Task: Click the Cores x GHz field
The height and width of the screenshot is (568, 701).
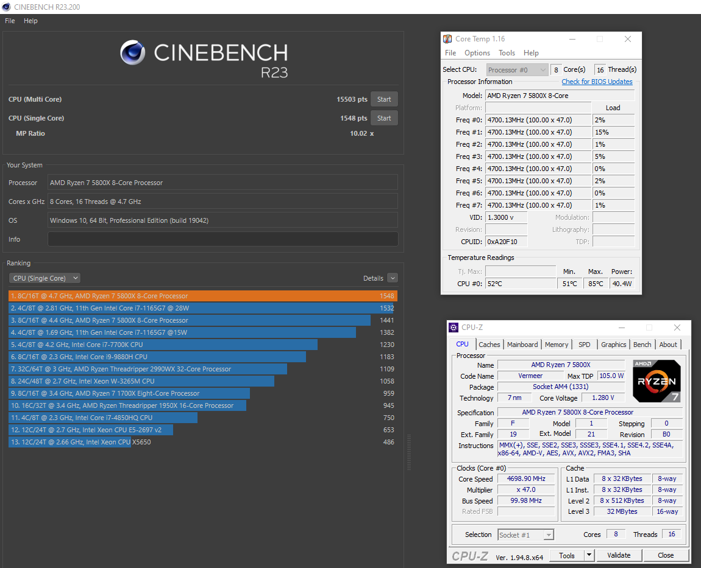Action: 222,202
